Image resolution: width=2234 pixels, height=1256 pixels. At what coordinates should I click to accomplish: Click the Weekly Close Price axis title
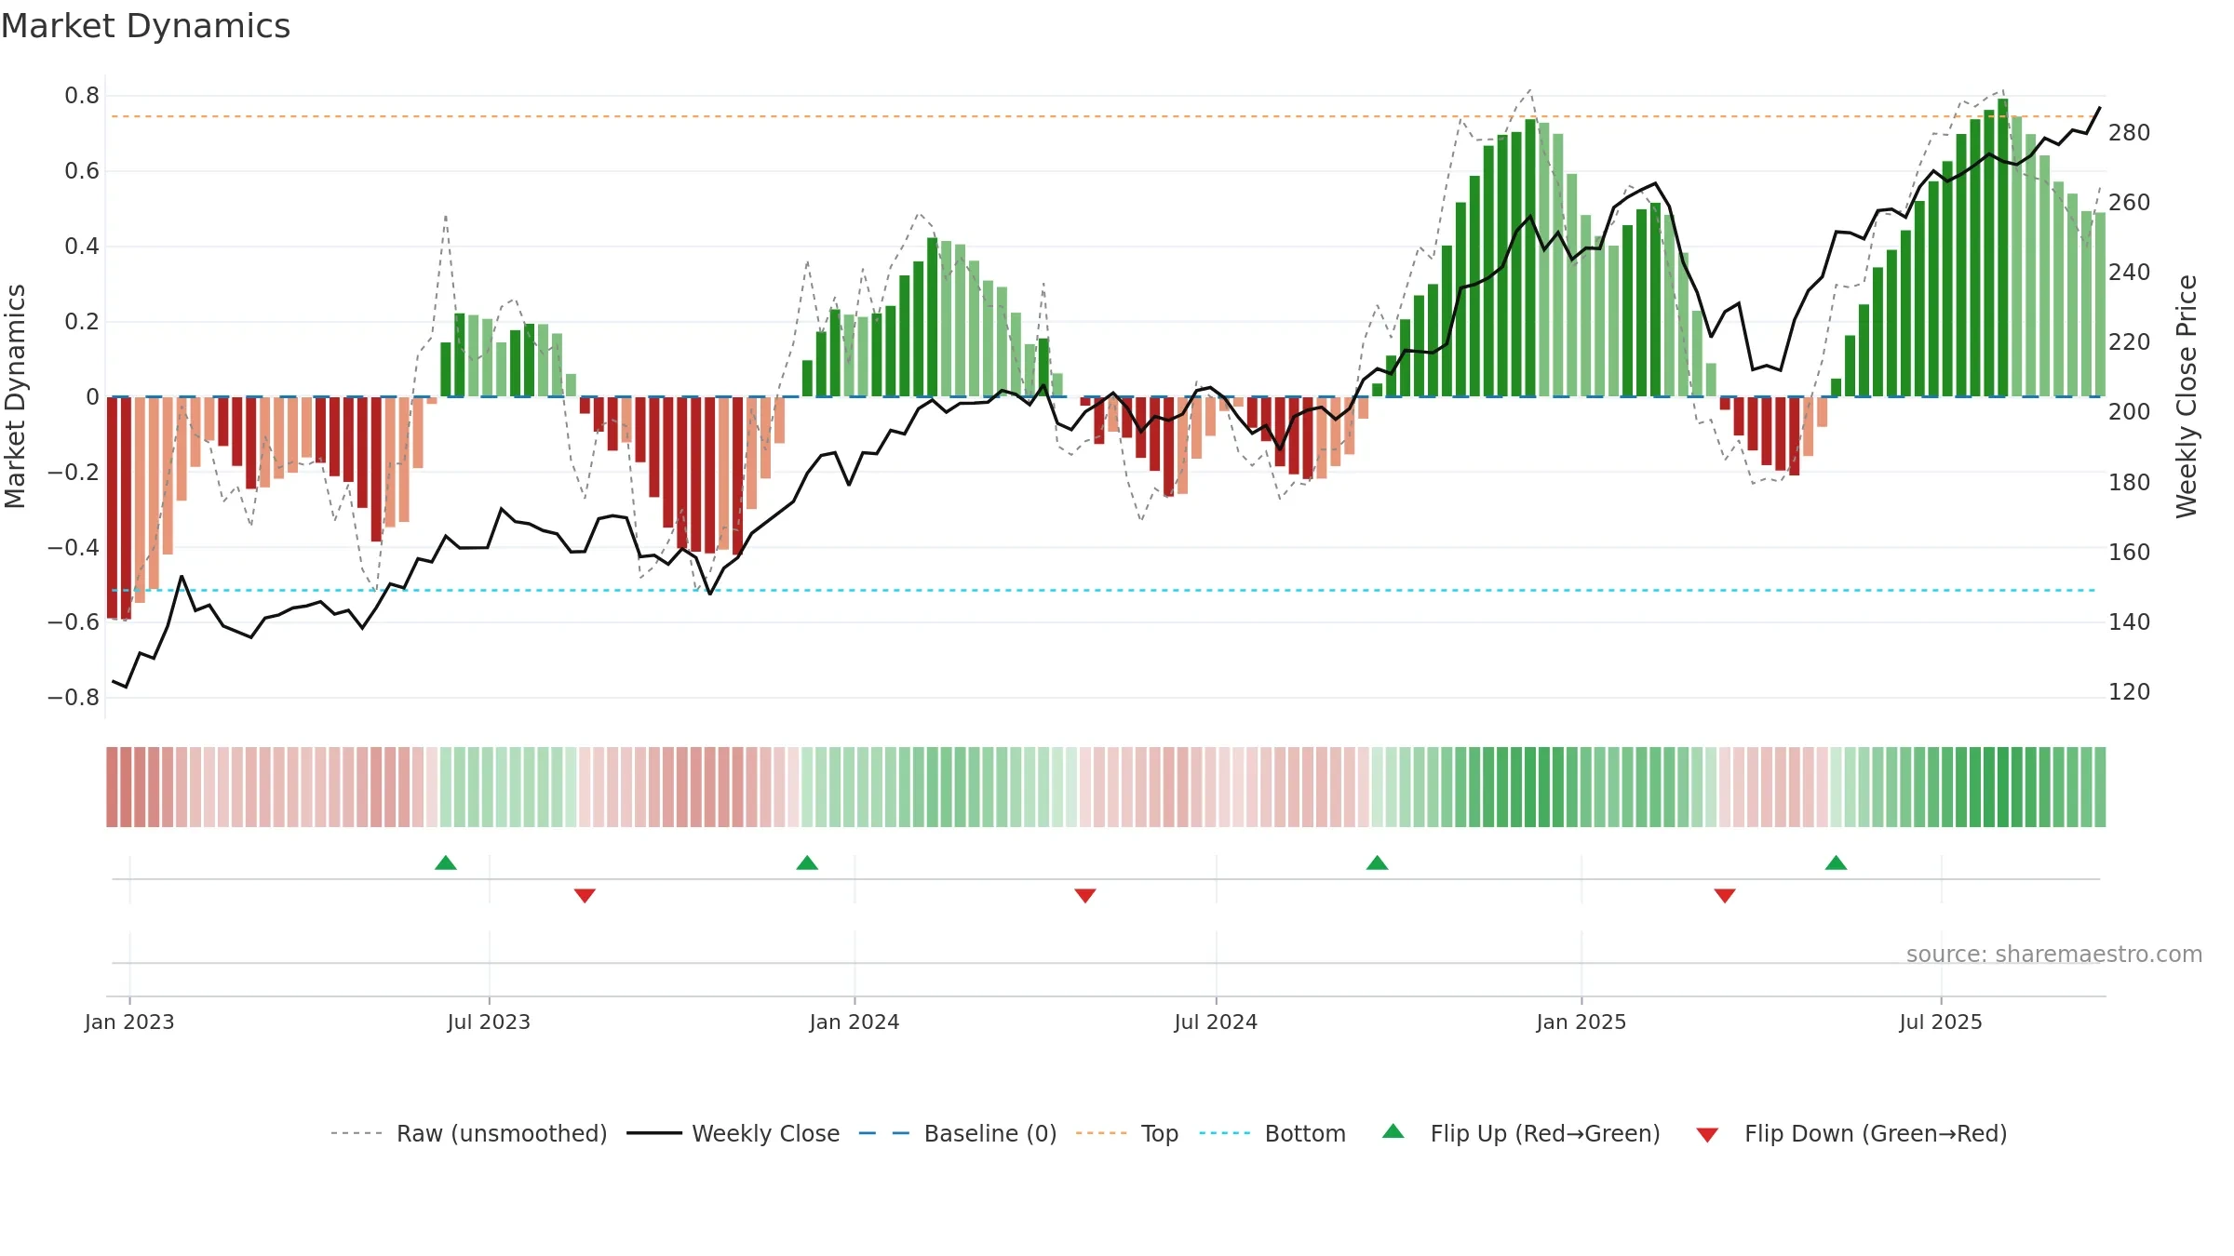click(x=2186, y=396)
